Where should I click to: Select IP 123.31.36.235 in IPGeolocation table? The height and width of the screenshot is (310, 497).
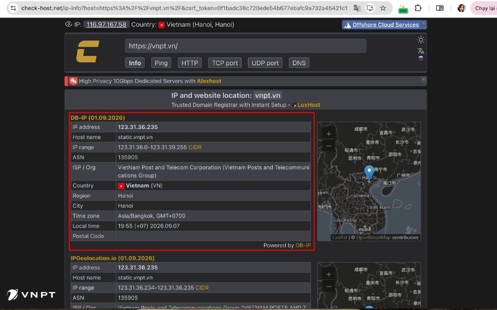point(138,267)
